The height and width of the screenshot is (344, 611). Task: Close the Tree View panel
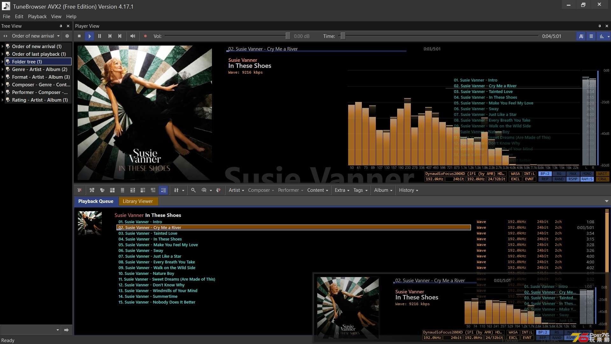point(68,26)
